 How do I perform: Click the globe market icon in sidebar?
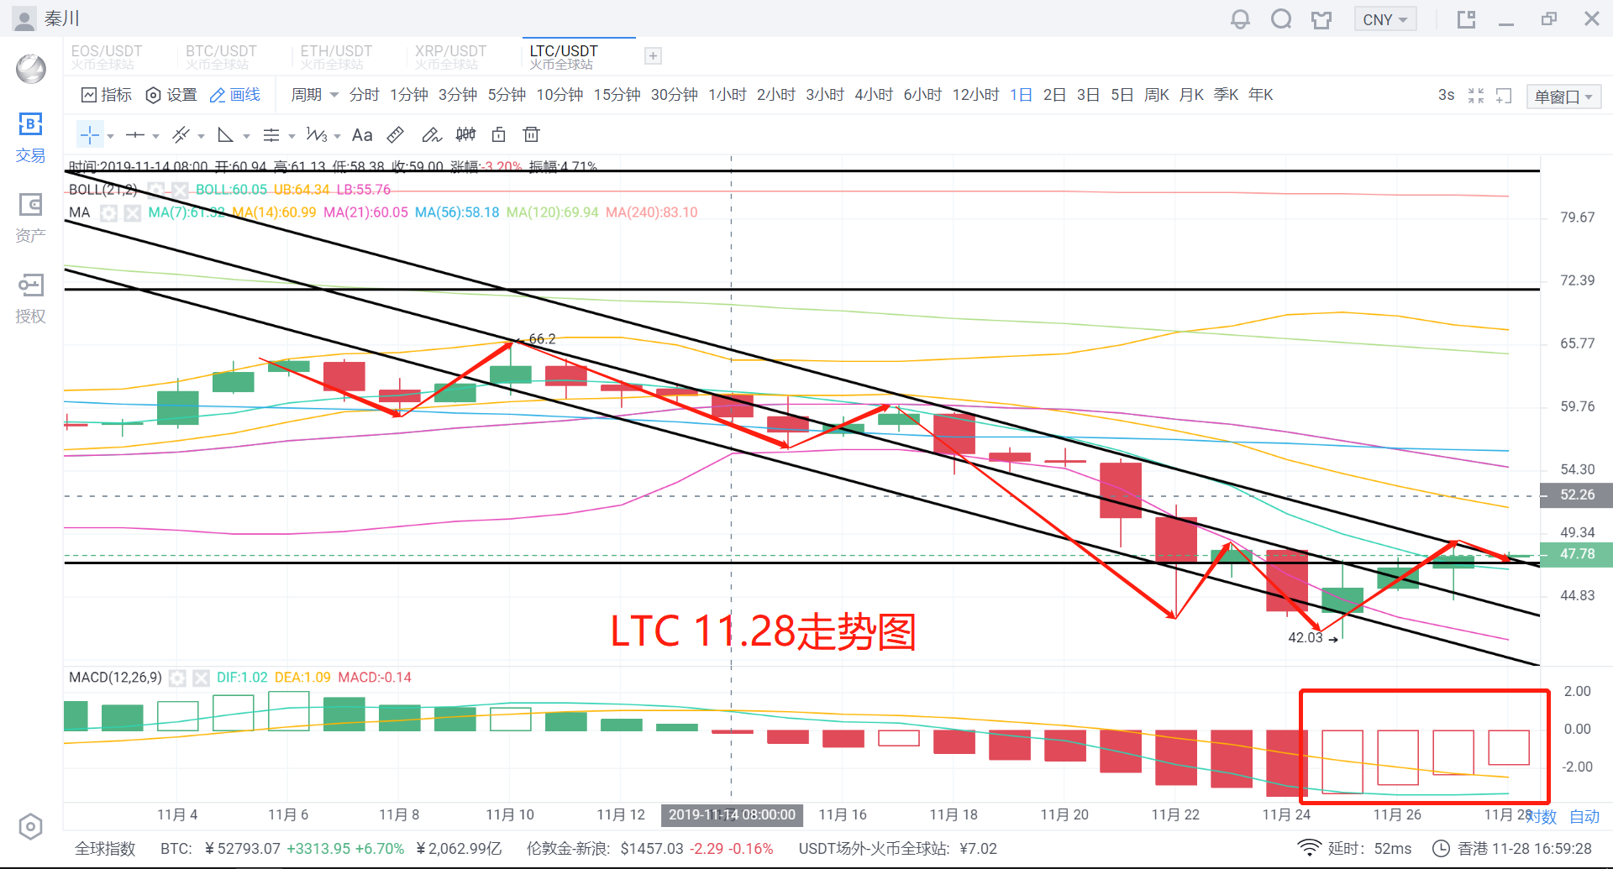click(x=31, y=69)
